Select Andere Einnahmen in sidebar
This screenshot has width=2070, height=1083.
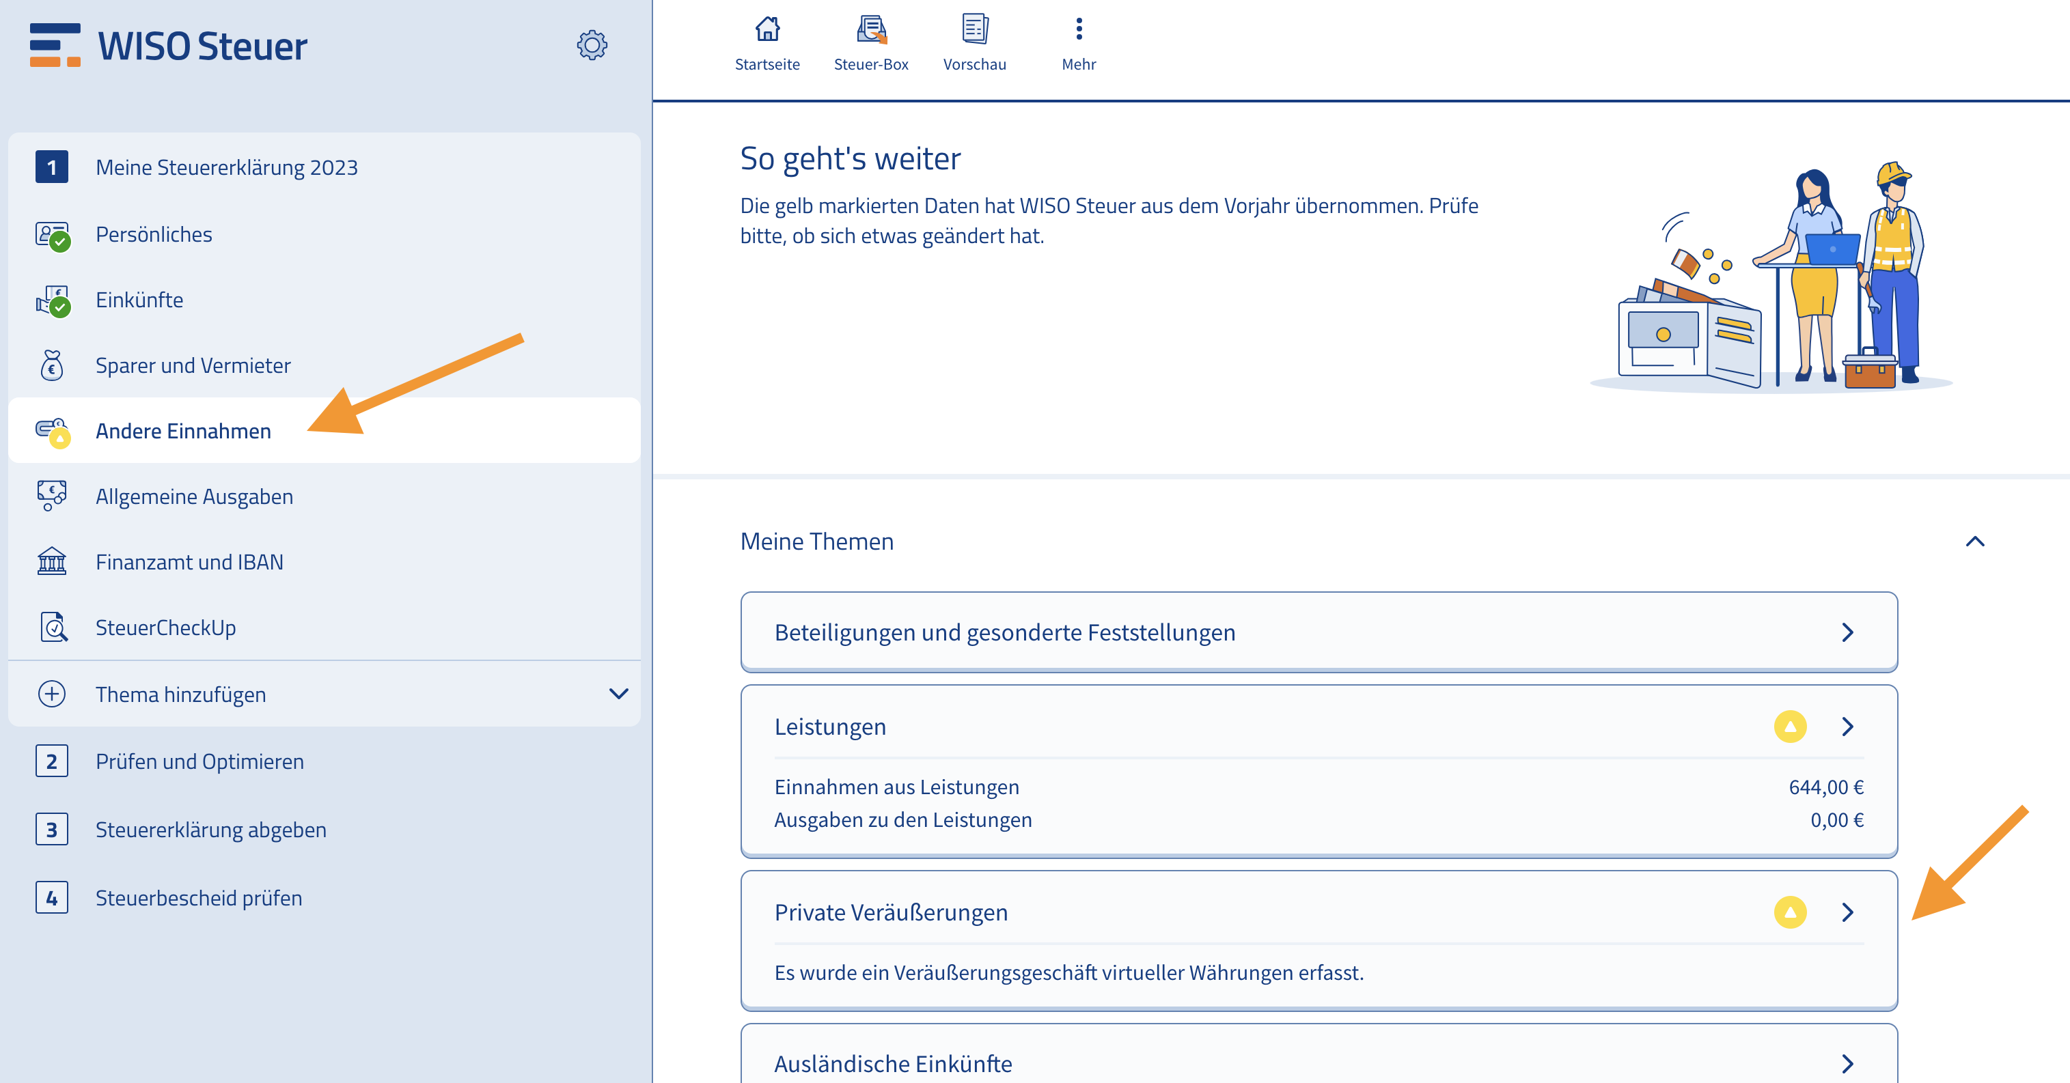point(325,431)
